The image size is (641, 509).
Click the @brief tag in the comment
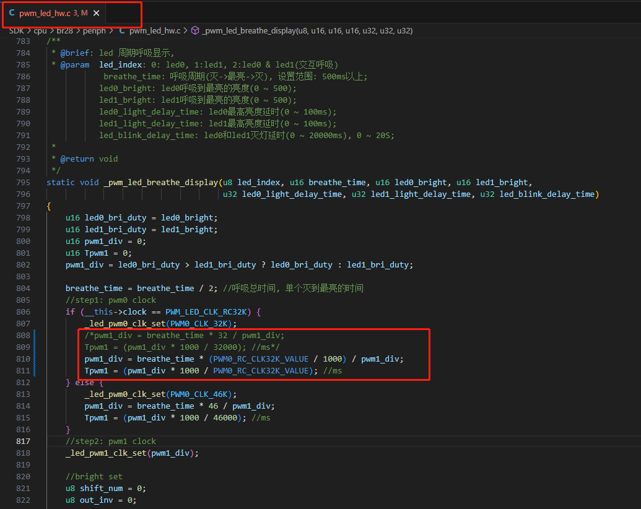[75, 53]
